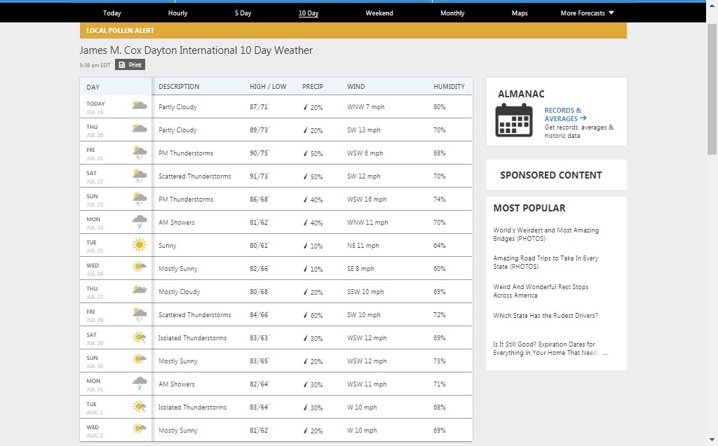
Task: Click today's partly cloudy weather icon
Action: pyautogui.click(x=139, y=106)
